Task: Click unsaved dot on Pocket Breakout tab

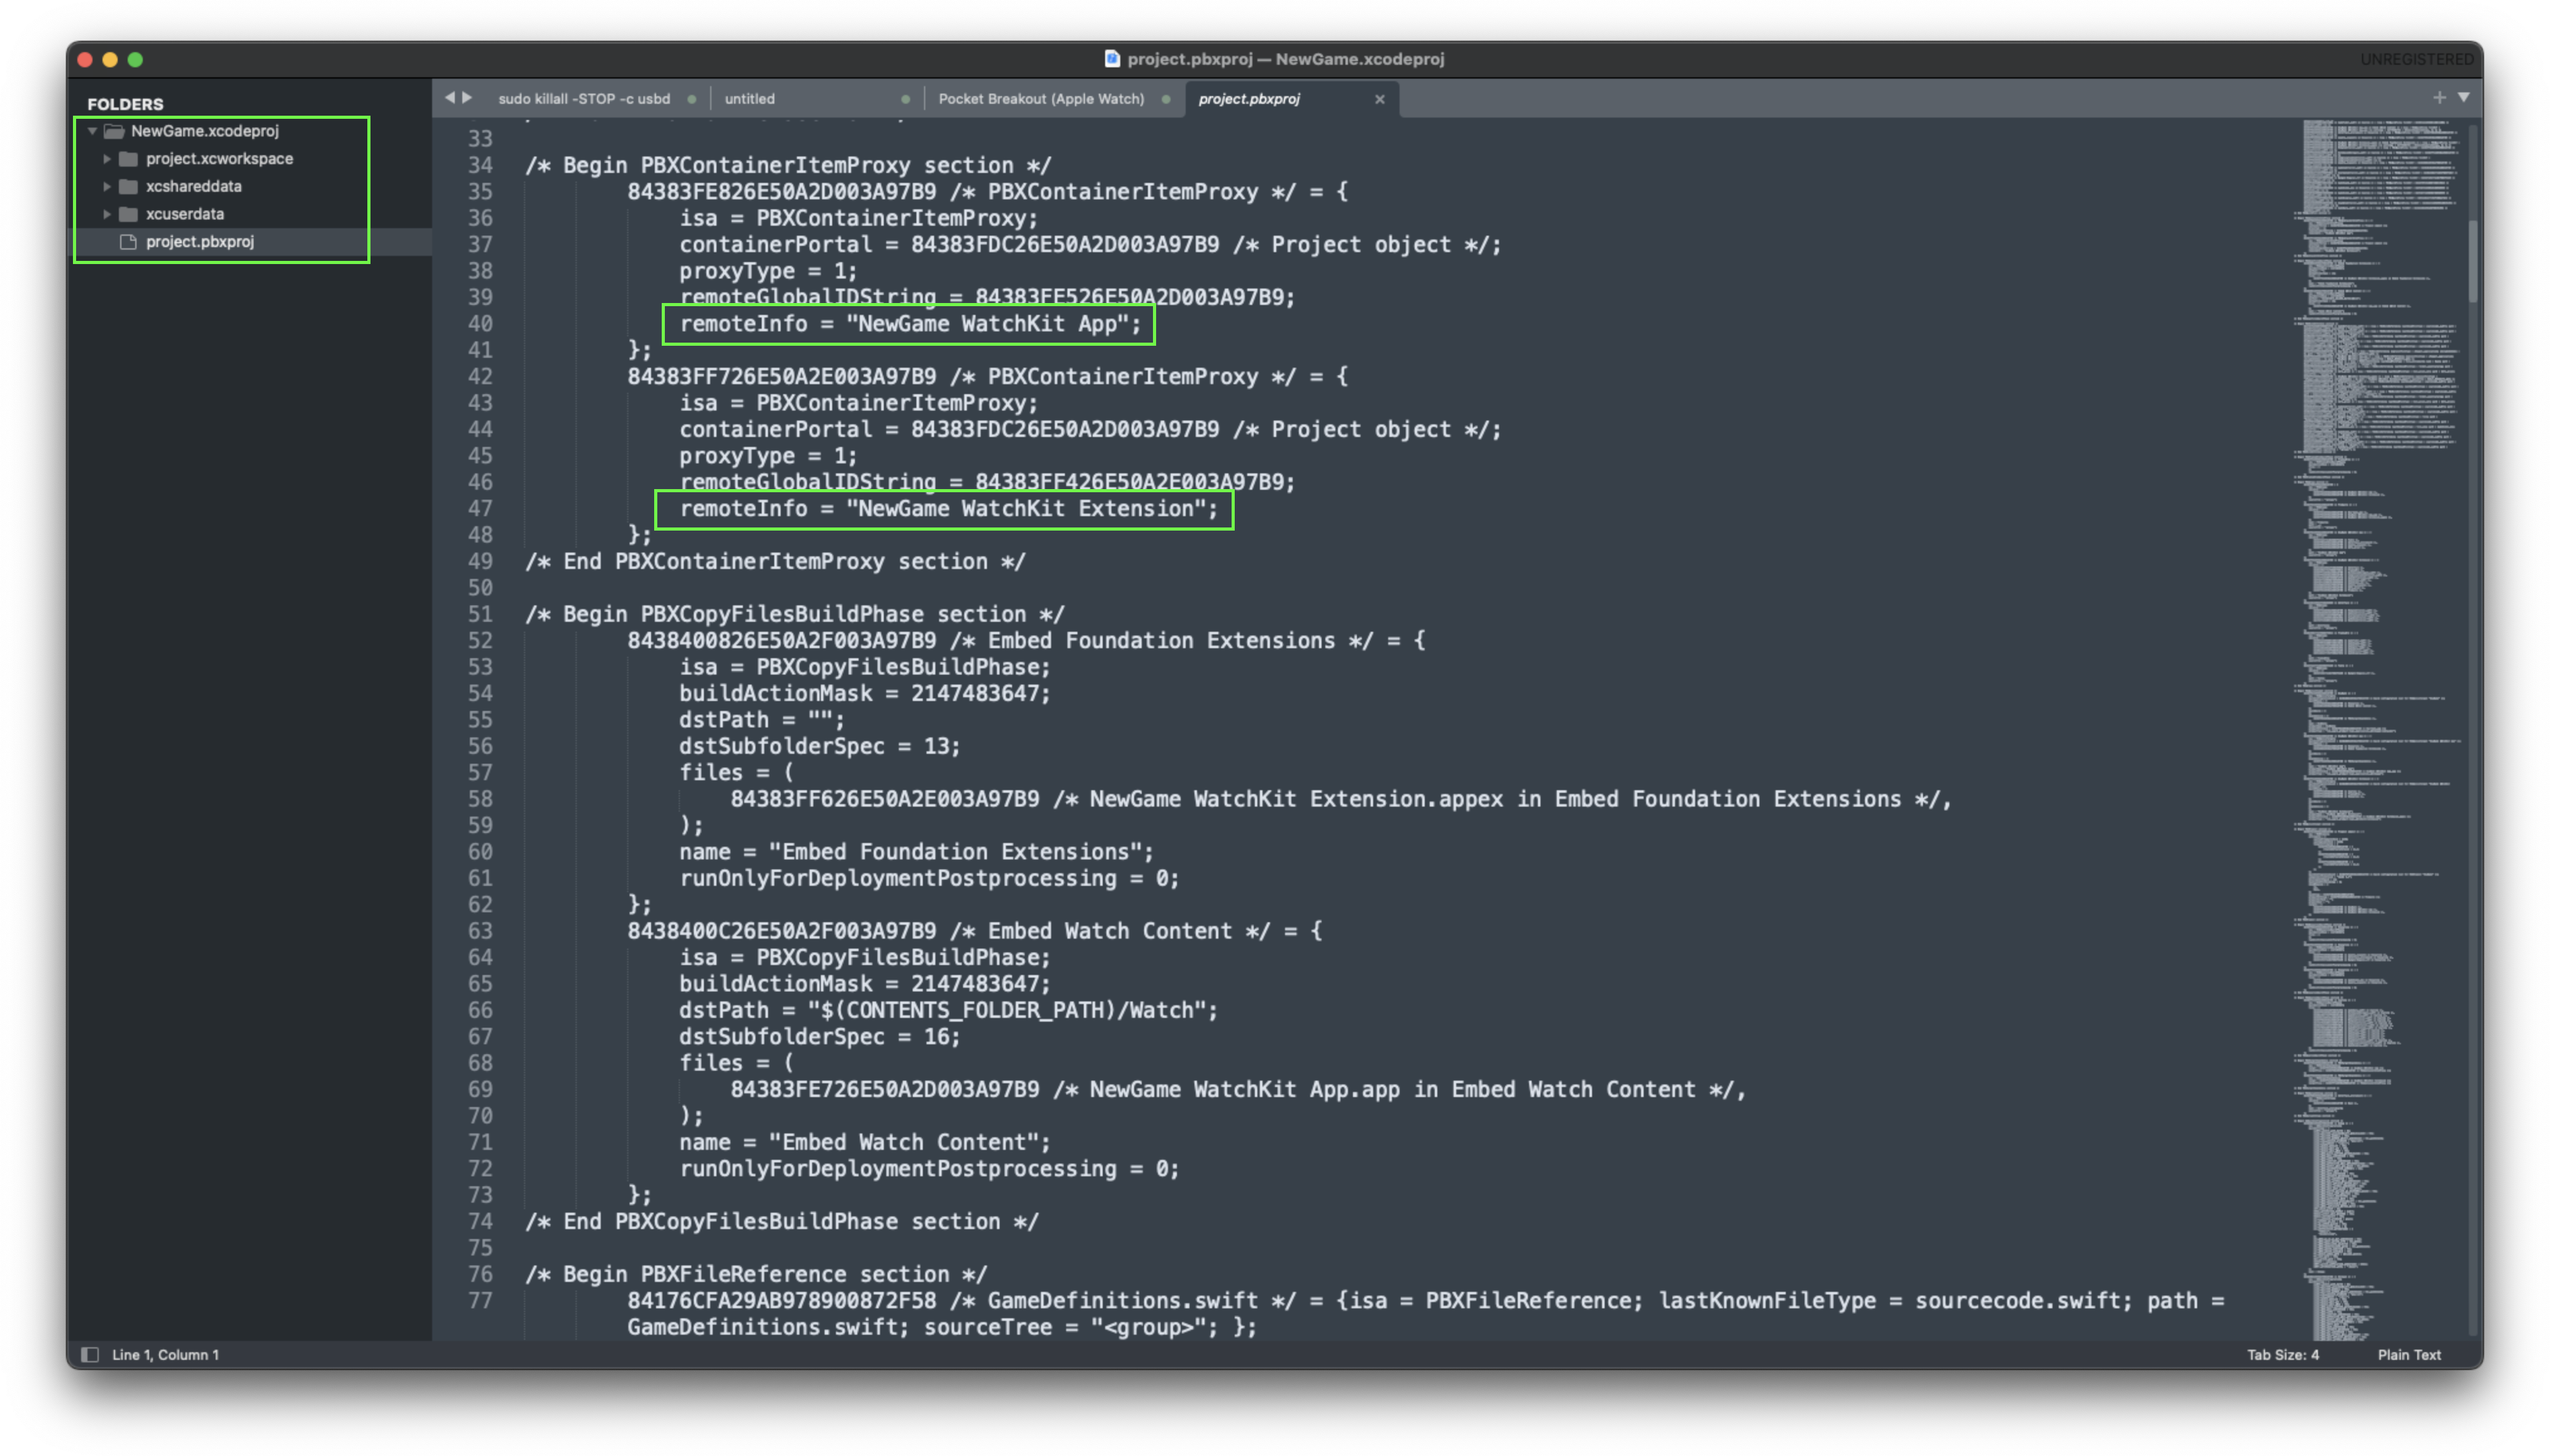Action: tap(1166, 99)
